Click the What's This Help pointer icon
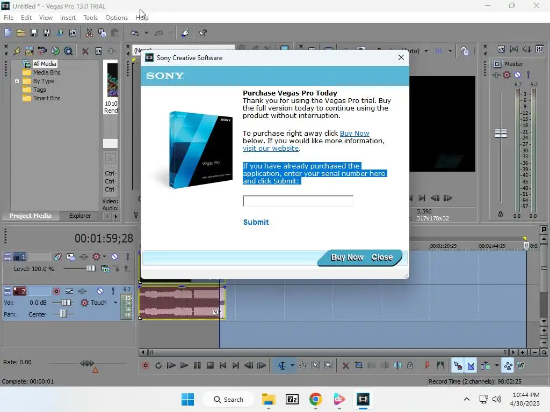 (x=202, y=33)
